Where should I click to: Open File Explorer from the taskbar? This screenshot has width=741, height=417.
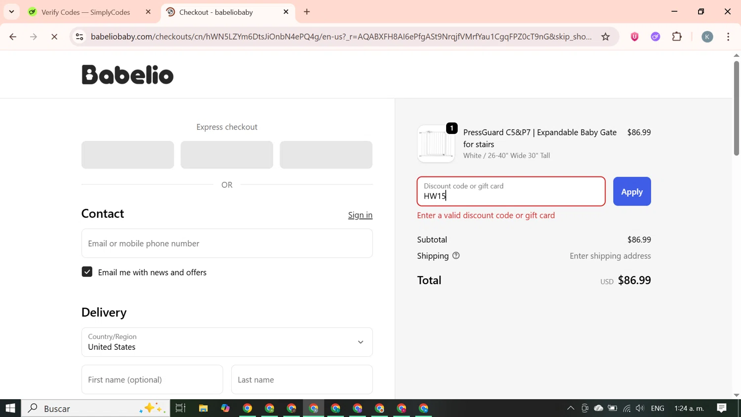[x=203, y=408]
